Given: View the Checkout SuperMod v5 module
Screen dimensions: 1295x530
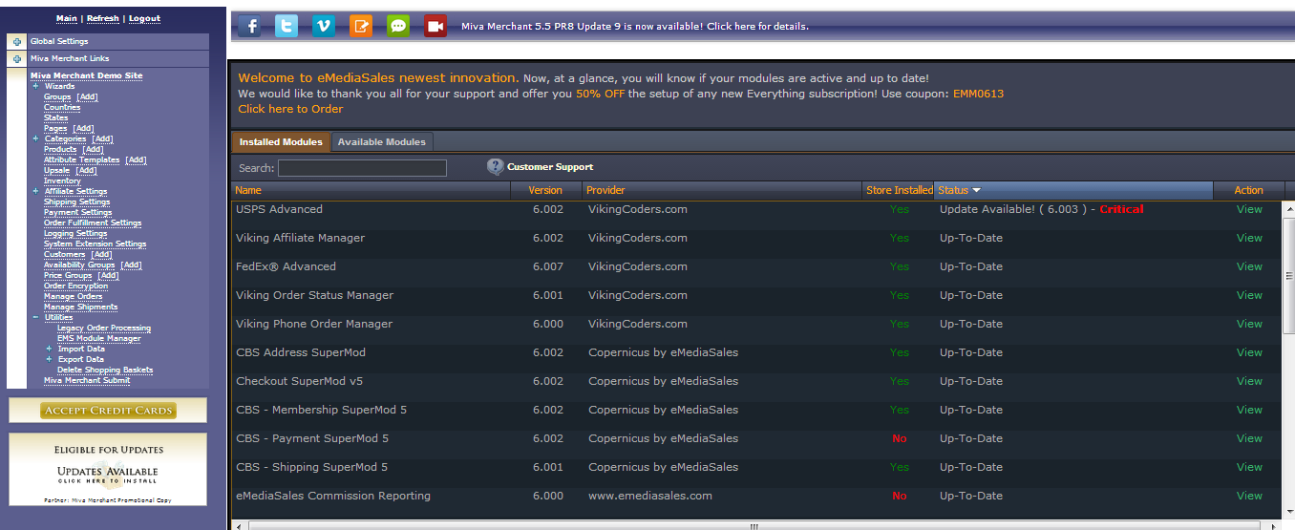Looking at the screenshot, I should [1249, 381].
